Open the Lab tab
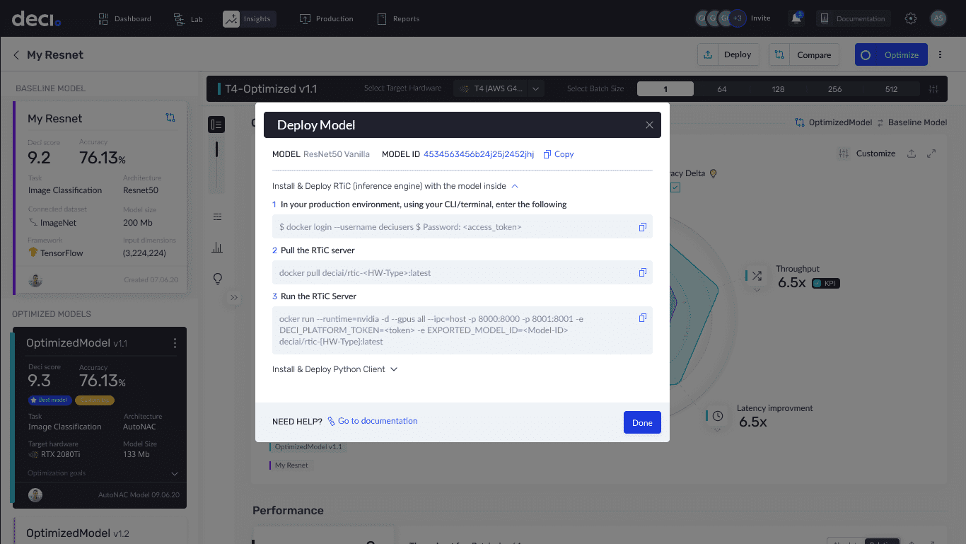966x544 pixels. 188,19
